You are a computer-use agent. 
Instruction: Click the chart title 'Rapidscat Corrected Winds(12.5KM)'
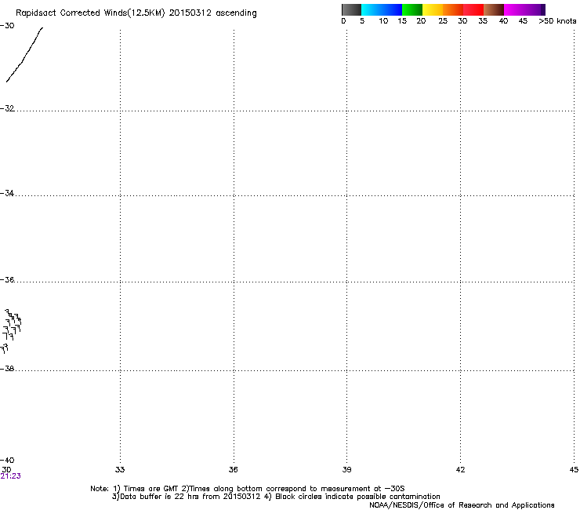pos(90,13)
